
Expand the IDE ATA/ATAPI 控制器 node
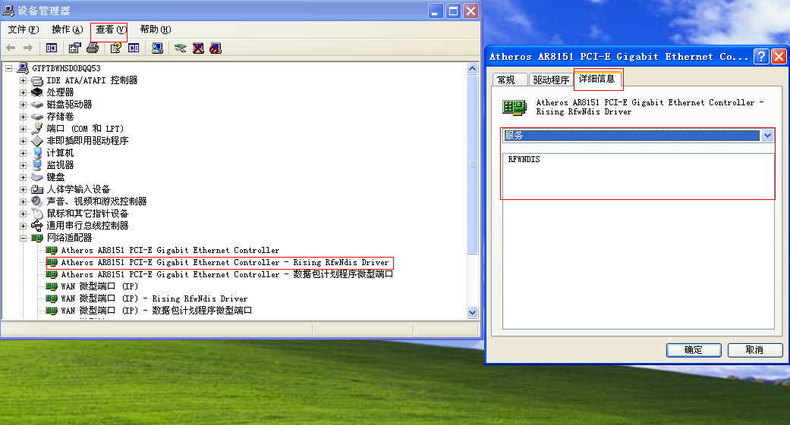[x=24, y=80]
